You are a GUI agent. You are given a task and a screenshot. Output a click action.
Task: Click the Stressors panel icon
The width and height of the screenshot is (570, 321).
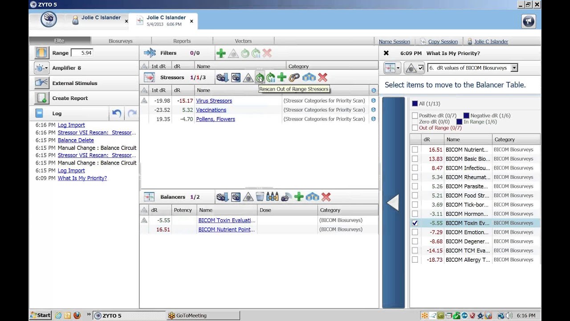tap(149, 78)
